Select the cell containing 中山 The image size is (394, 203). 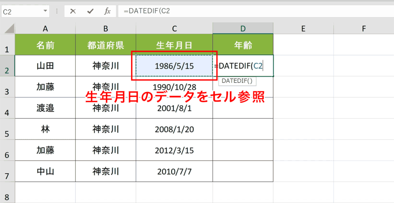click(x=45, y=171)
